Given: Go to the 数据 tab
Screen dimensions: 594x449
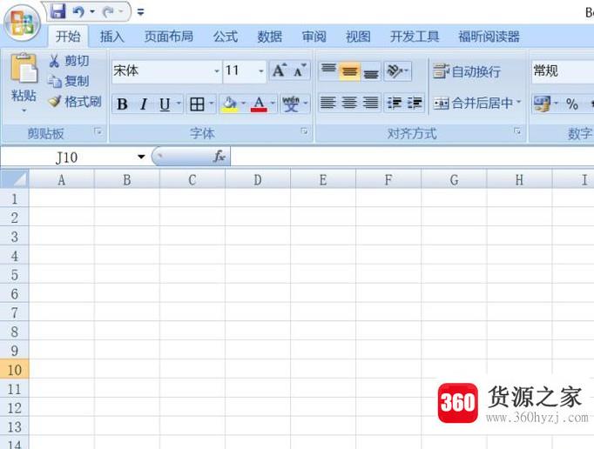Looking at the screenshot, I should (x=270, y=37).
